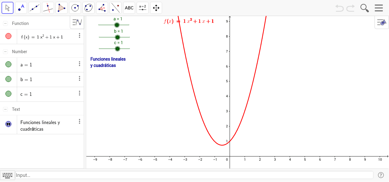Select the Reflect about Line tool
The image size is (389, 182).
click(116, 8)
